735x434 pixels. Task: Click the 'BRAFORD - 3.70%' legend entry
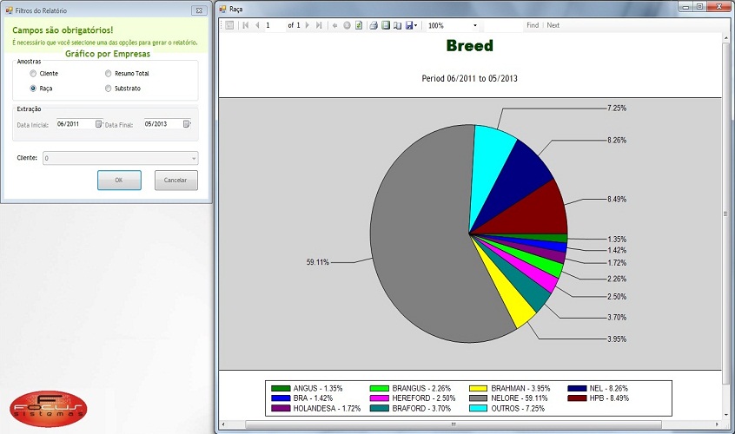[421, 408]
